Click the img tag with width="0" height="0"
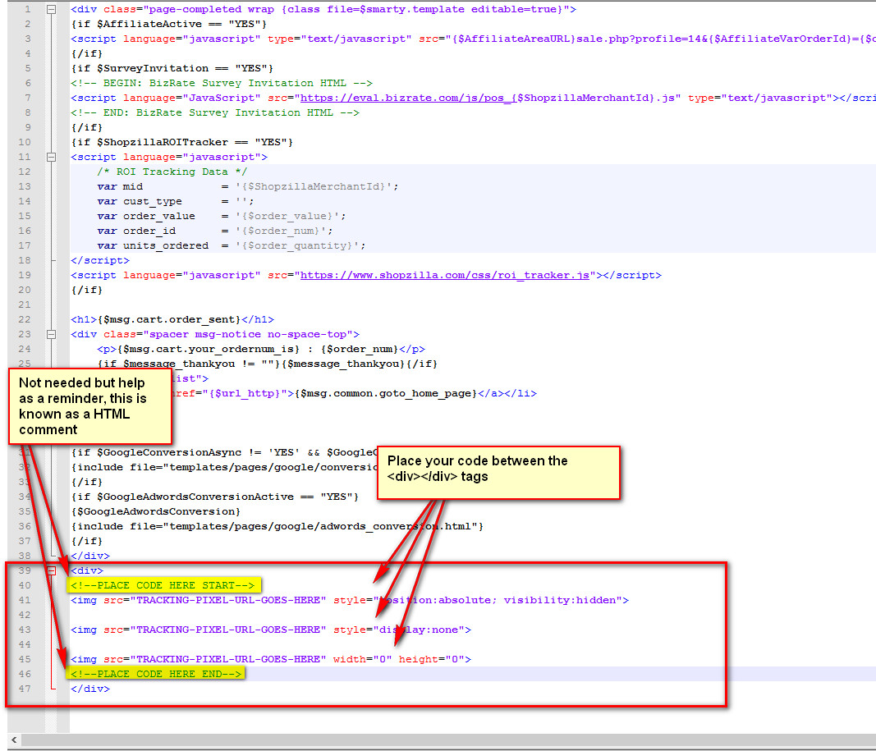This screenshot has height=751, width=876. (271, 659)
